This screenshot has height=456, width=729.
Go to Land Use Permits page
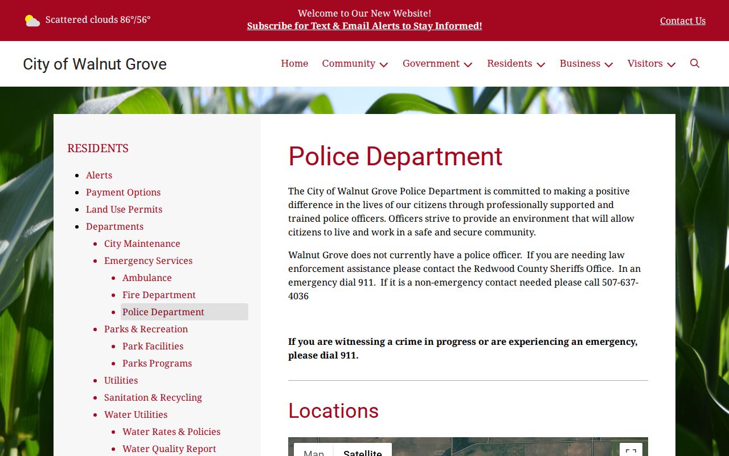(x=124, y=209)
